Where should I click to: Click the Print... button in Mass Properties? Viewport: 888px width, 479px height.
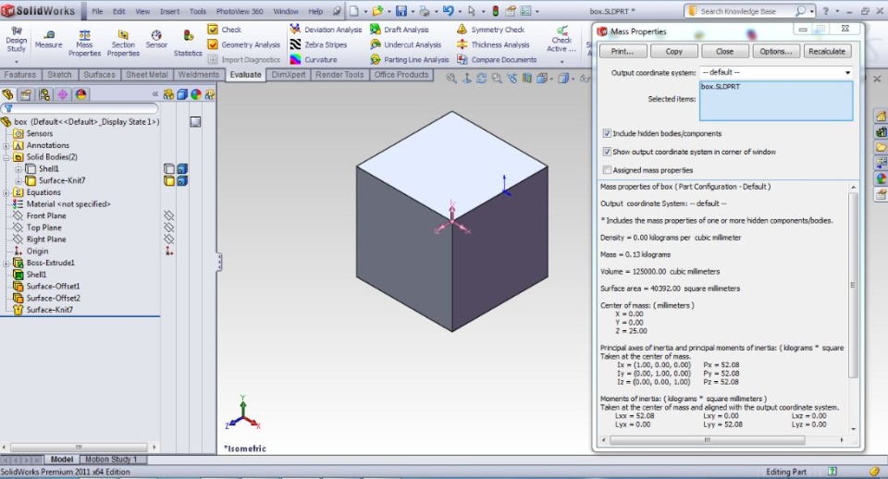[622, 52]
